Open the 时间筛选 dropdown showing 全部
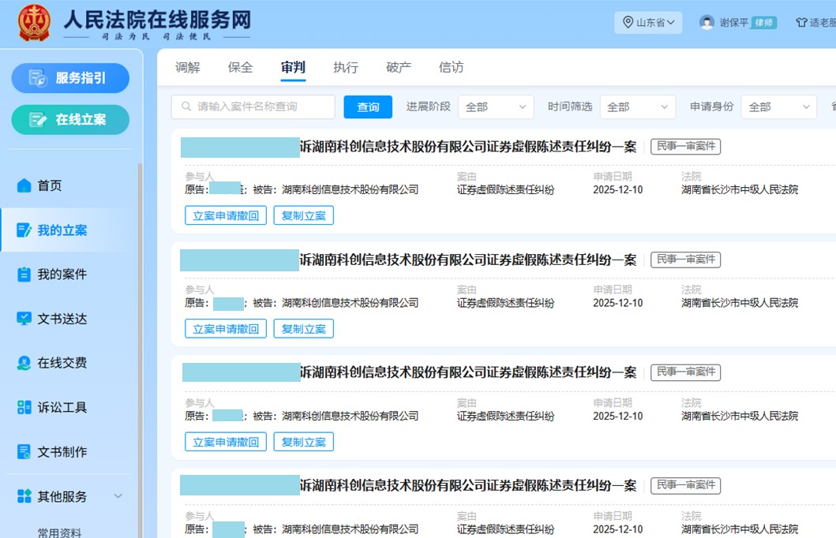This screenshot has height=538, width=836. point(638,107)
